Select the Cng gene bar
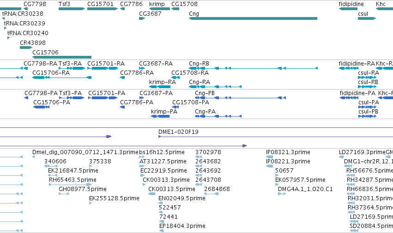The image size is (393, 233). [x=253, y=18]
